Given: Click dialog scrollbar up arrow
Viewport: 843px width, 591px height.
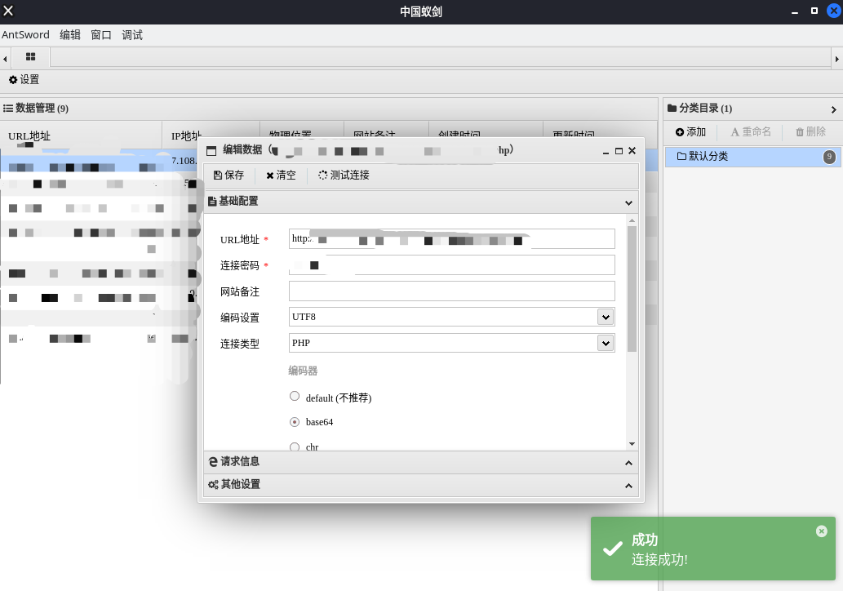Looking at the screenshot, I should [632, 220].
